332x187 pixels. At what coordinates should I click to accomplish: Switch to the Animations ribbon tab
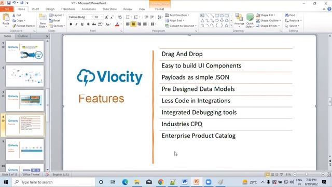89,9
